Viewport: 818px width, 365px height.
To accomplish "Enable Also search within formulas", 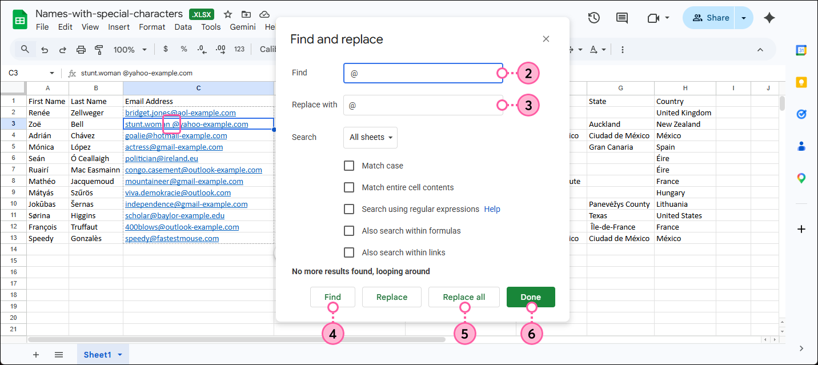I will [349, 231].
